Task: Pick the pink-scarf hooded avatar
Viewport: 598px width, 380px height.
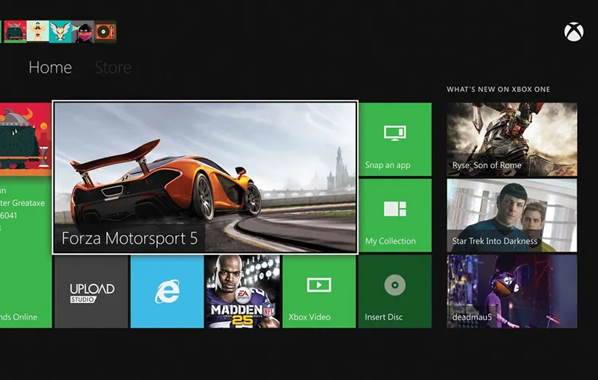Action: [x=84, y=31]
